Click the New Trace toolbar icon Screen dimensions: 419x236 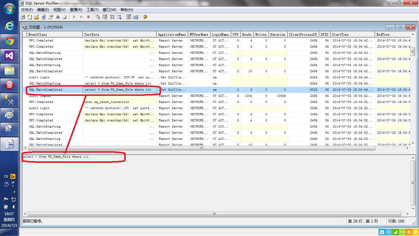23,17
